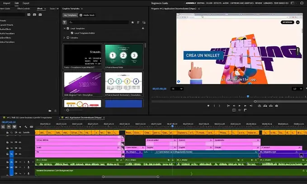
Task: Open caption track options icon in timeline
Action: [31, 127]
